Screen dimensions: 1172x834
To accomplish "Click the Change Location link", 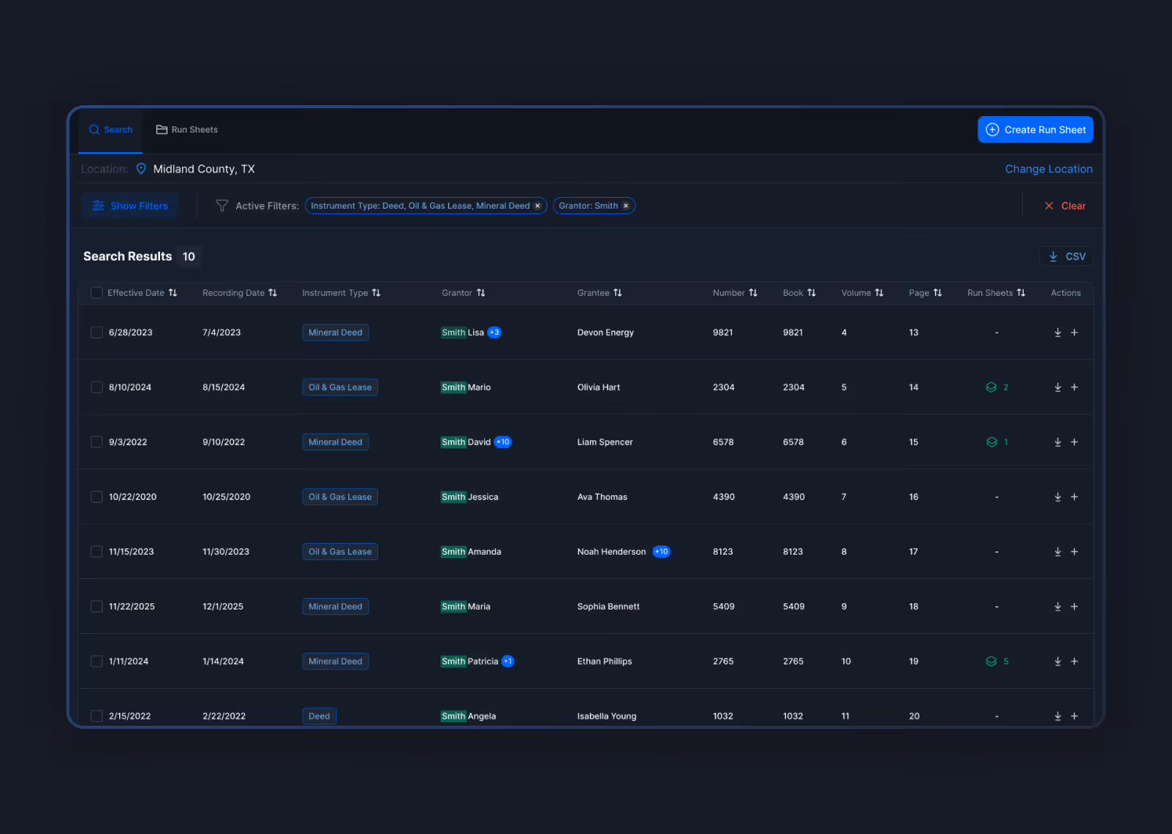I will click(x=1049, y=169).
